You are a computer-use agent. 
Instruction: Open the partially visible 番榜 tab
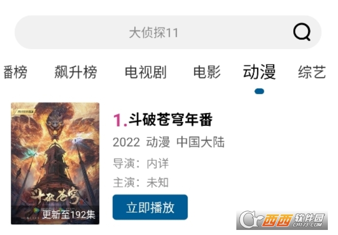tap(15, 72)
